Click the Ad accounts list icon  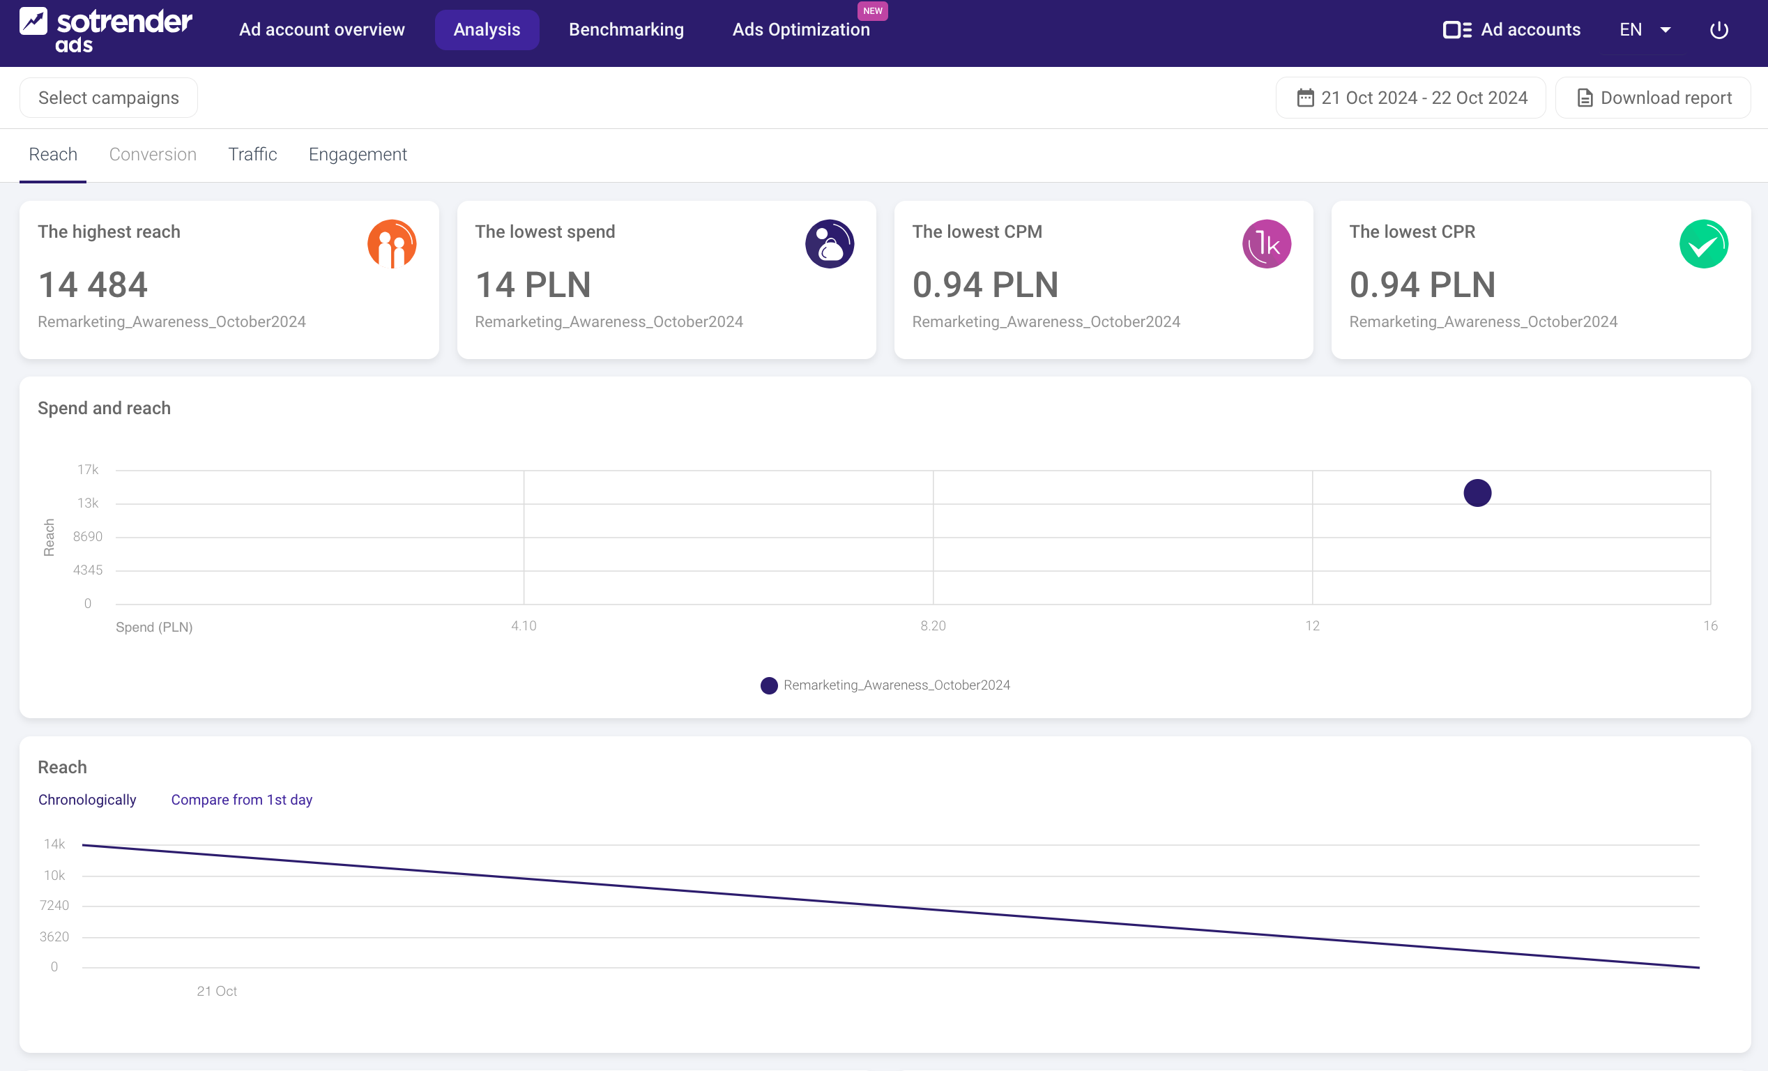[1456, 30]
